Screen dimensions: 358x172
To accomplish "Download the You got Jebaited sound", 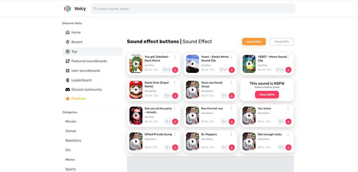I will (x=175, y=70).
